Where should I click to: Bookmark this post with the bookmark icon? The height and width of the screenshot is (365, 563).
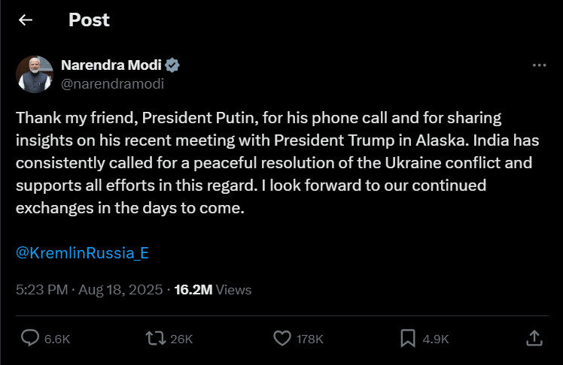[408, 339]
